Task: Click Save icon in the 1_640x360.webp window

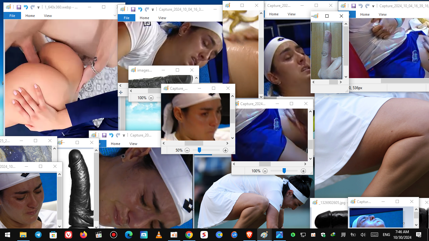Action: 19,7
